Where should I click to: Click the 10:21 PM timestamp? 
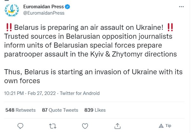(x=14, y=93)
